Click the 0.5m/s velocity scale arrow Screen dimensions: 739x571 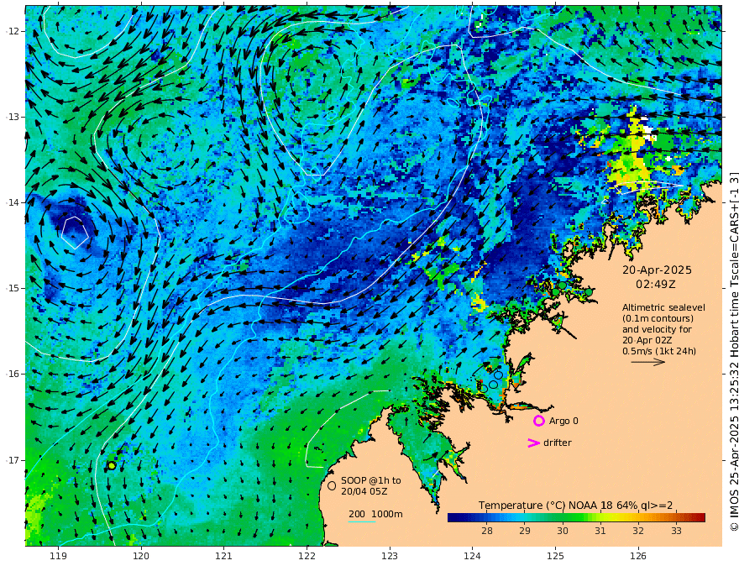pos(648,362)
